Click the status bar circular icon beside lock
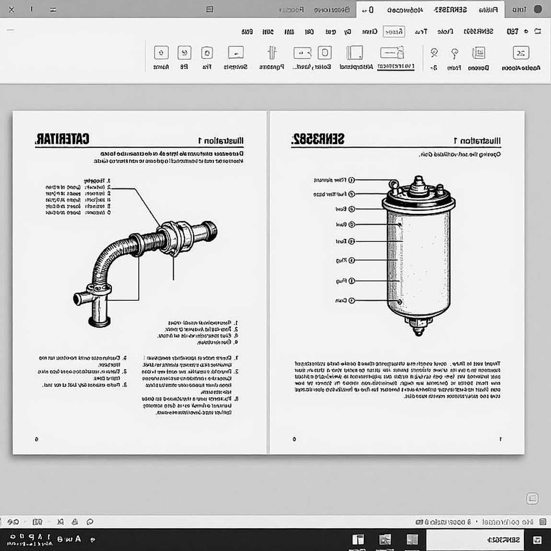551x551 pixels. 90,522
